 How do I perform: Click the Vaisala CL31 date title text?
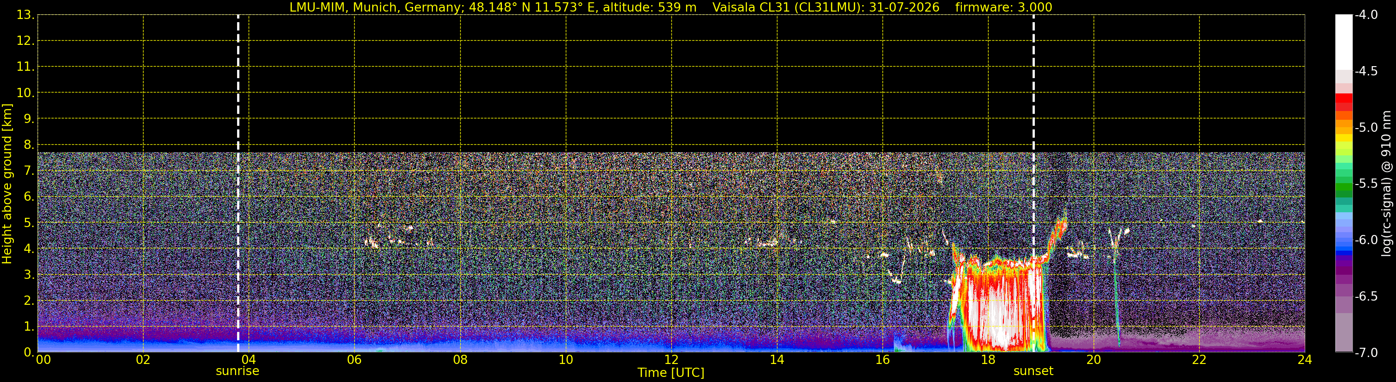coord(826,7)
